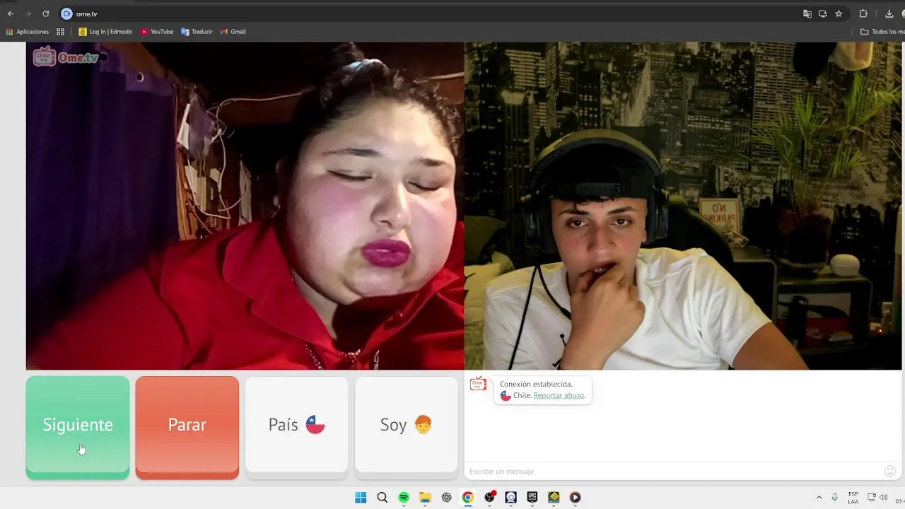The height and width of the screenshot is (509, 905).
Task: Switch to Chrome in the taskbar
Action: [x=468, y=498]
